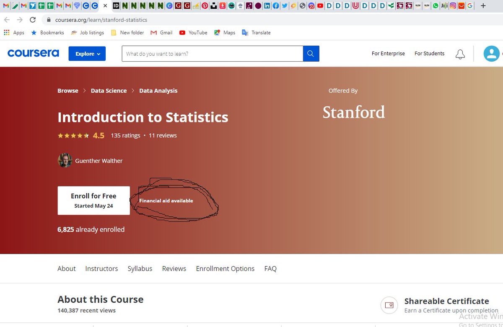The width and height of the screenshot is (503, 327).
Task: Open a new browser tab
Action: (483, 6)
